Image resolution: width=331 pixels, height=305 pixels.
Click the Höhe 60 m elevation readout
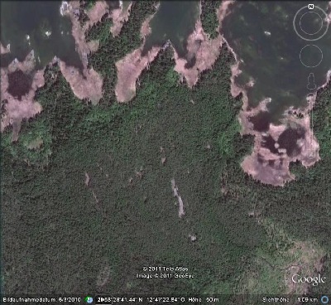[x=204, y=299]
